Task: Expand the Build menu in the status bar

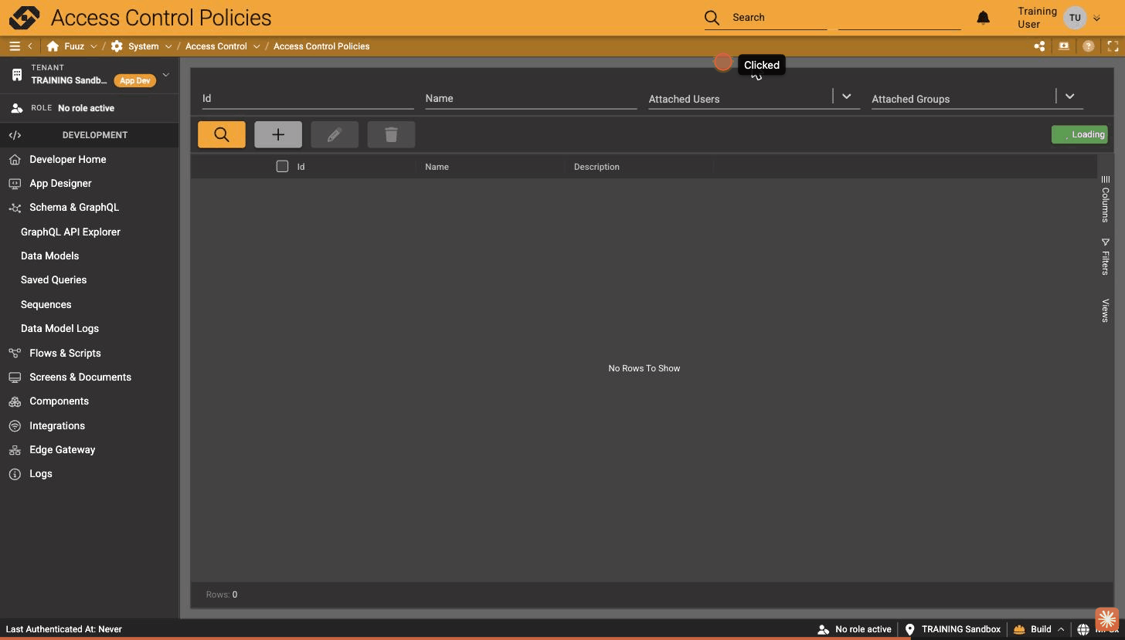Action: [x=1039, y=629]
